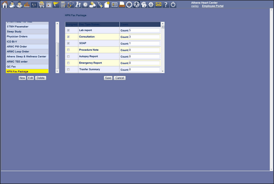This screenshot has height=184, width=274.
Task: Click the package list scroll down arrow
Action: pyautogui.click(x=58, y=71)
